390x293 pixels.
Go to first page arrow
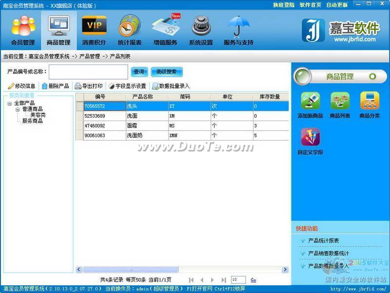(191, 280)
